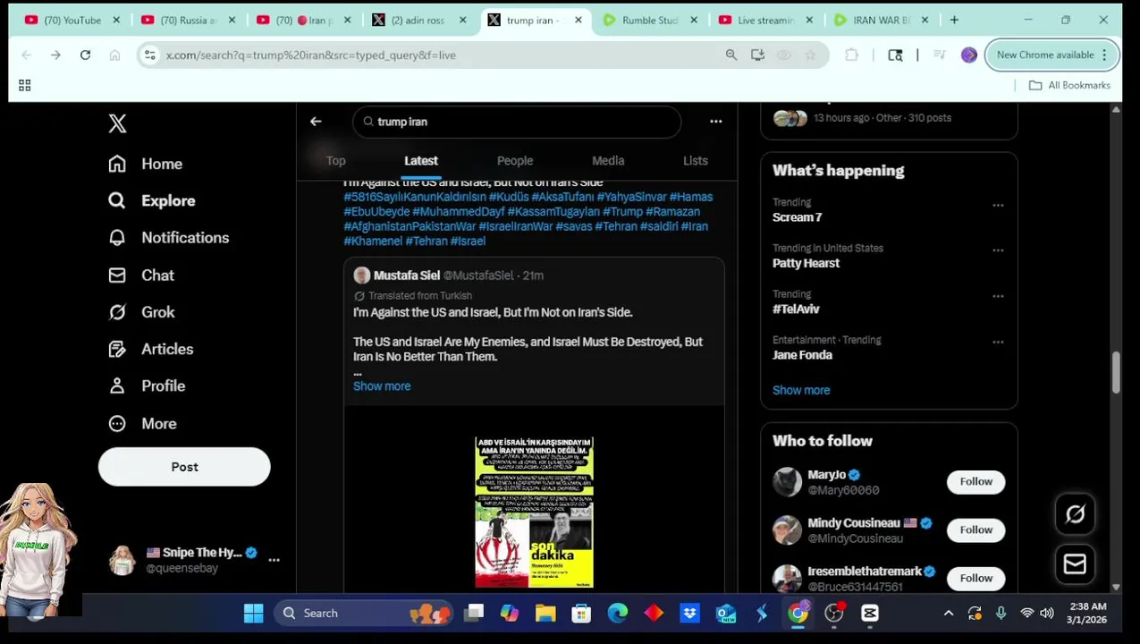Open the More menu in sidebar
The height and width of the screenshot is (644, 1140).
coord(143,423)
